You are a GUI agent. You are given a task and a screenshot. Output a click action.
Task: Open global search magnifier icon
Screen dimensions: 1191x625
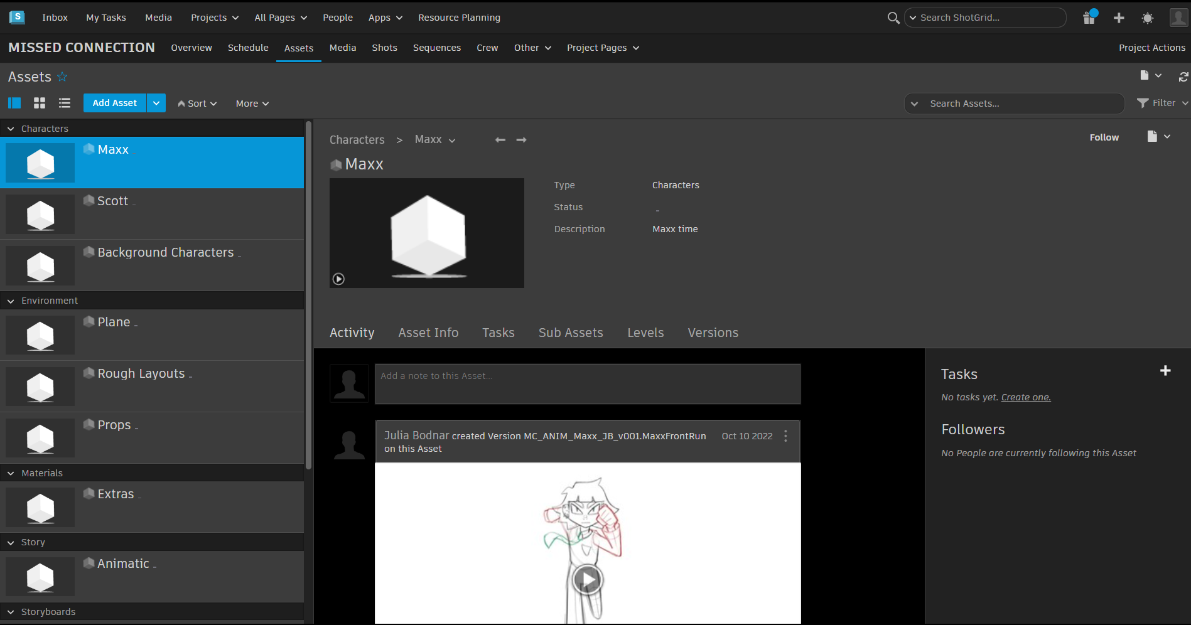[x=893, y=18]
